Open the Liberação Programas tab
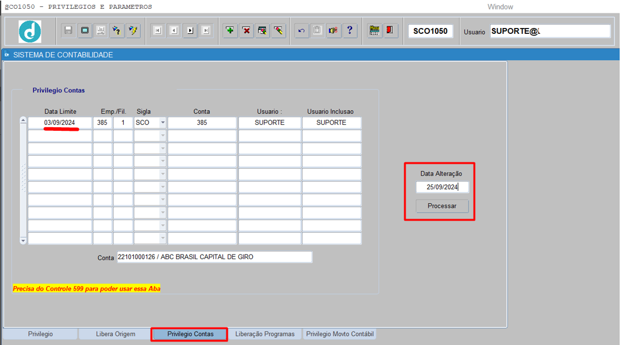Screen dimensions: 622x345 pos(265,334)
